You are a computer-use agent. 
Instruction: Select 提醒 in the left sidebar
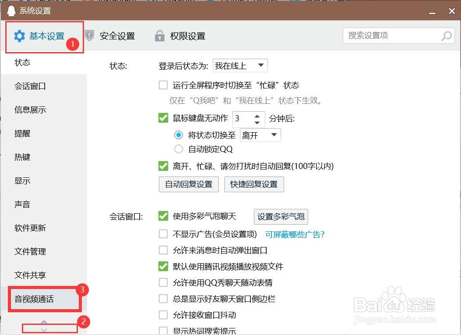pos(22,133)
